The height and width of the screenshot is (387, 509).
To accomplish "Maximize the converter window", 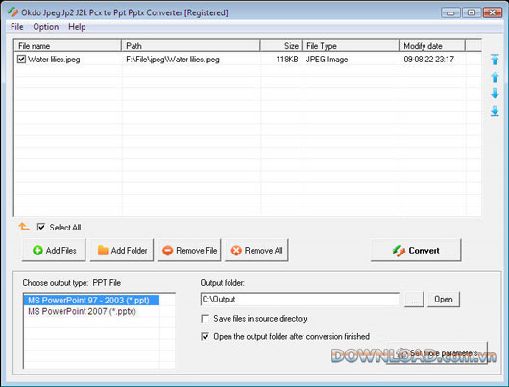I will [472, 12].
